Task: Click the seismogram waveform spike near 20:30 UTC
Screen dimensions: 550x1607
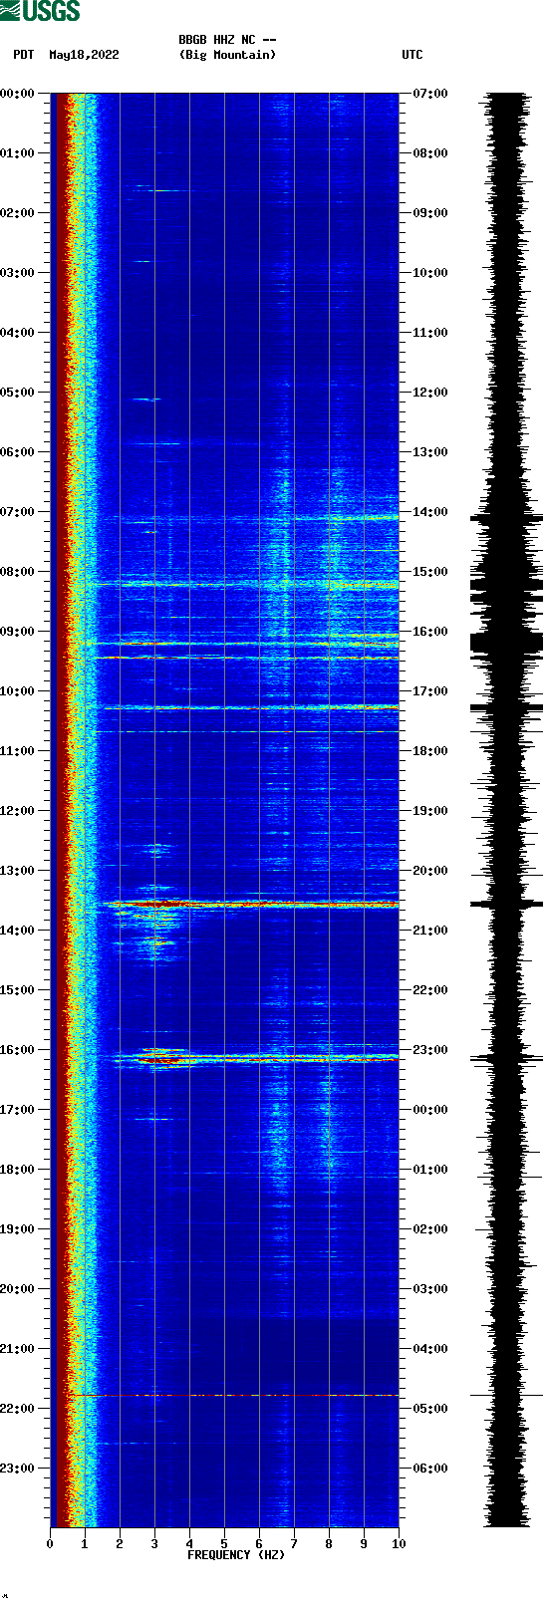Action: (x=506, y=905)
